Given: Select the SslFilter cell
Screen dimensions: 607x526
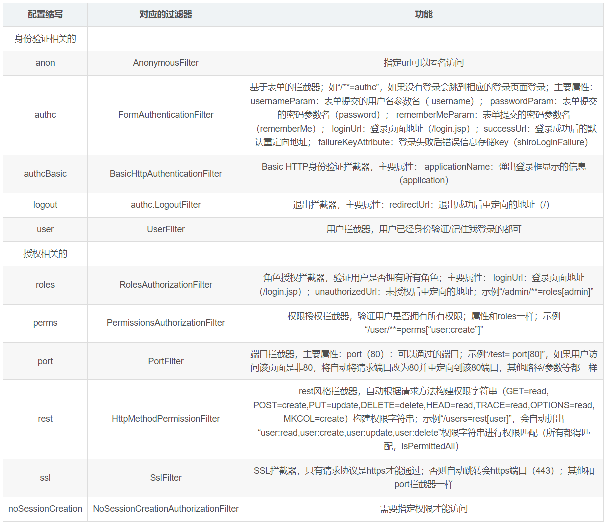Looking at the screenshot, I should 166,478.
